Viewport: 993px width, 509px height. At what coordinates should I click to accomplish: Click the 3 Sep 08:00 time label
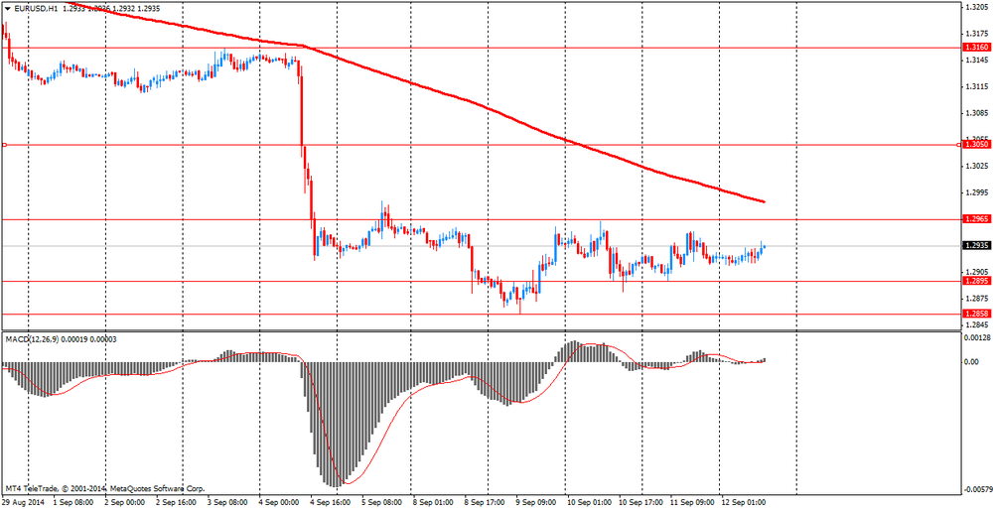point(227,503)
